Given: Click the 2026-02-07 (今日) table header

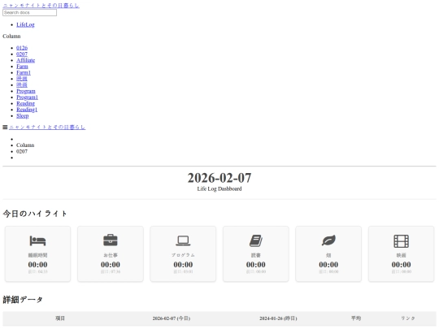Looking at the screenshot, I should pyautogui.click(x=172, y=318).
